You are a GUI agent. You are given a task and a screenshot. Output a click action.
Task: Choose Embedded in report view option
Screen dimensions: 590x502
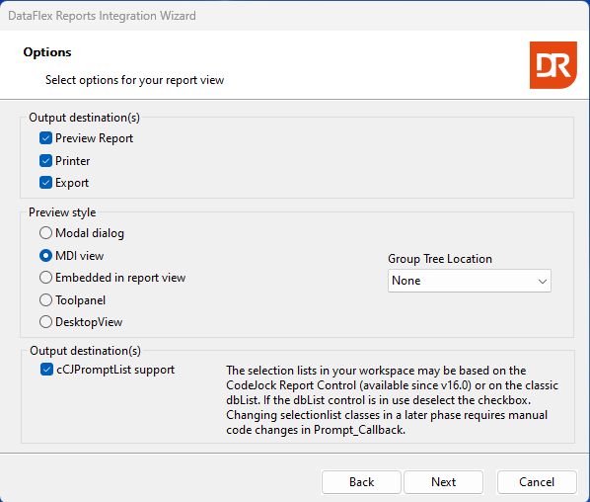(45, 278)
